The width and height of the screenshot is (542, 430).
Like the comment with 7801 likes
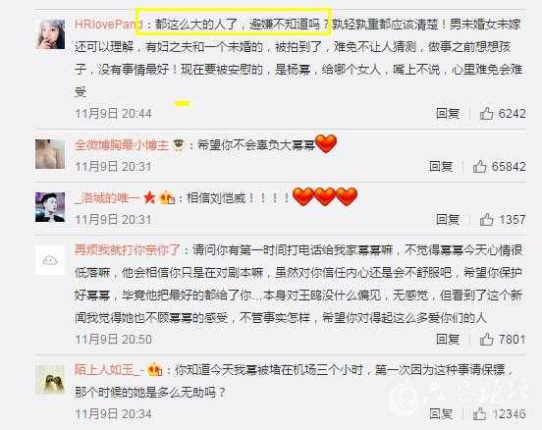coord(486,339)
